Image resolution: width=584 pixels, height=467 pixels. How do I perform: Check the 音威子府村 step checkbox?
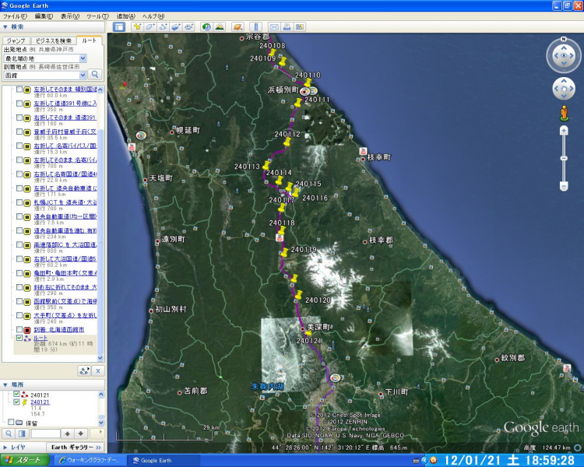(x=19, y=132)
